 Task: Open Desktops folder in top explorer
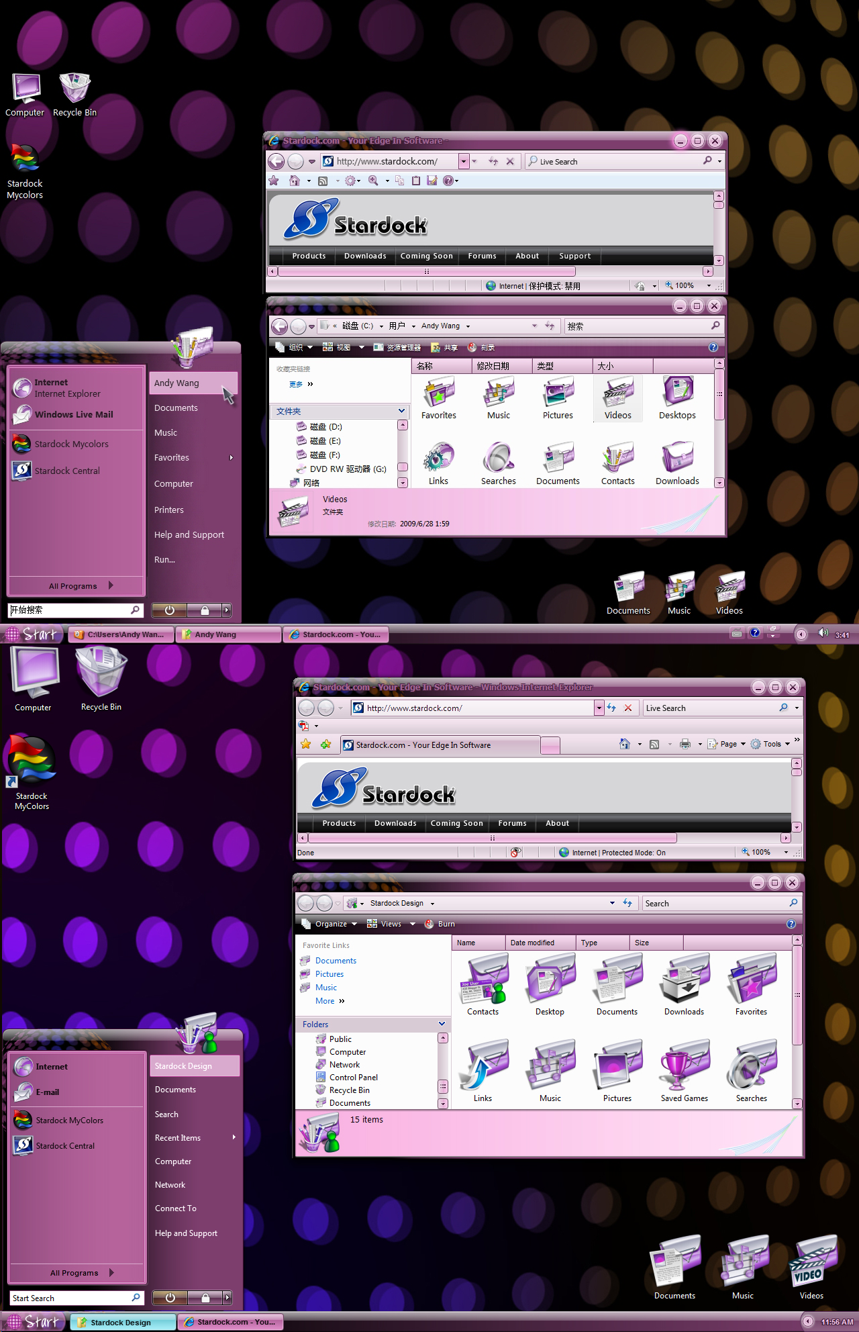(677, 398)
